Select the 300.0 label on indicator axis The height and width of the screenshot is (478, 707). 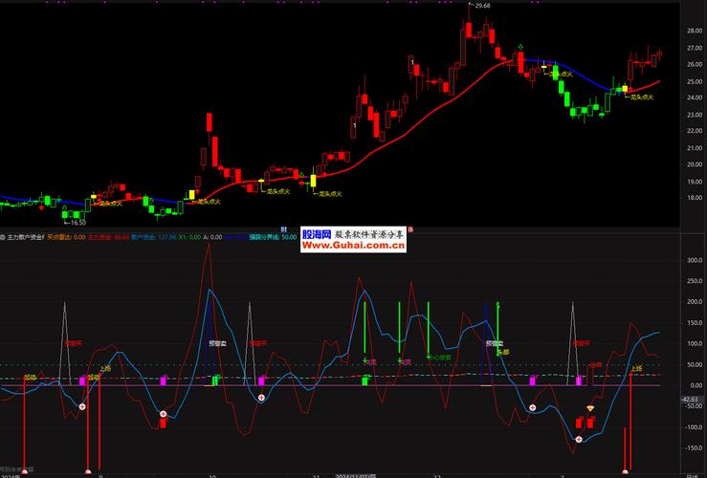pos(695,260)
